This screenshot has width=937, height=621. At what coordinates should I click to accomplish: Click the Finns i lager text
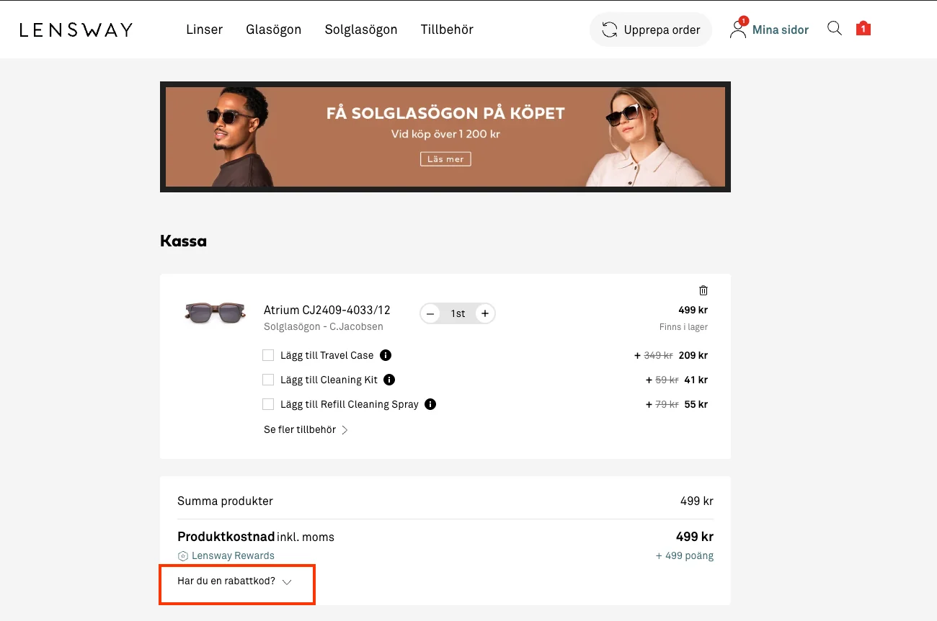683,327
